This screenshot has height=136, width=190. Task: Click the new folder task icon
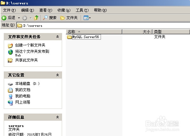pos(10,46)
